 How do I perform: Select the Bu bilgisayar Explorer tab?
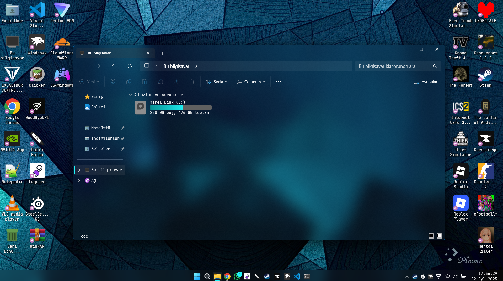115,53
